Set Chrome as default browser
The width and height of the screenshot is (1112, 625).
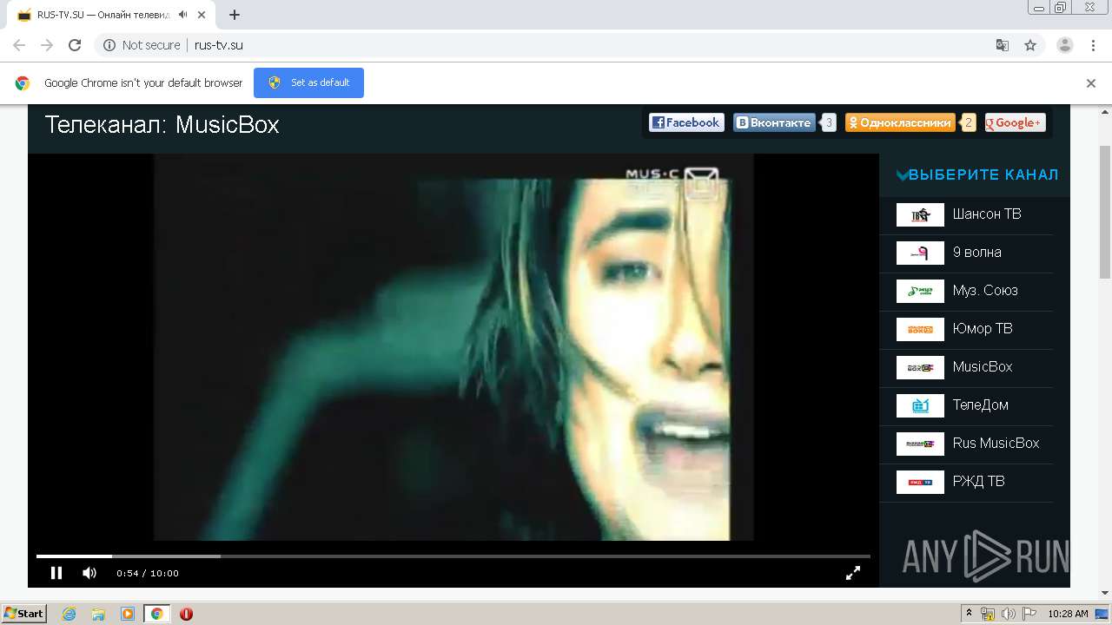click(x=308, y=82)
